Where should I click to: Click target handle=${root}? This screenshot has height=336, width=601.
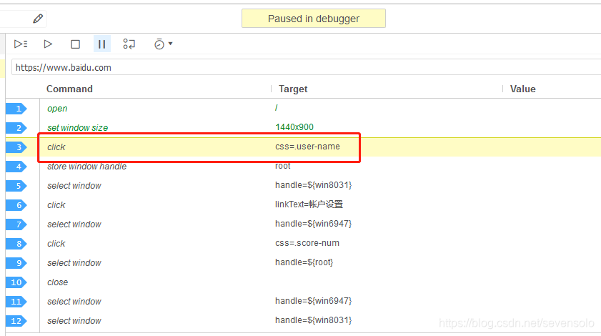click(304, 262)
